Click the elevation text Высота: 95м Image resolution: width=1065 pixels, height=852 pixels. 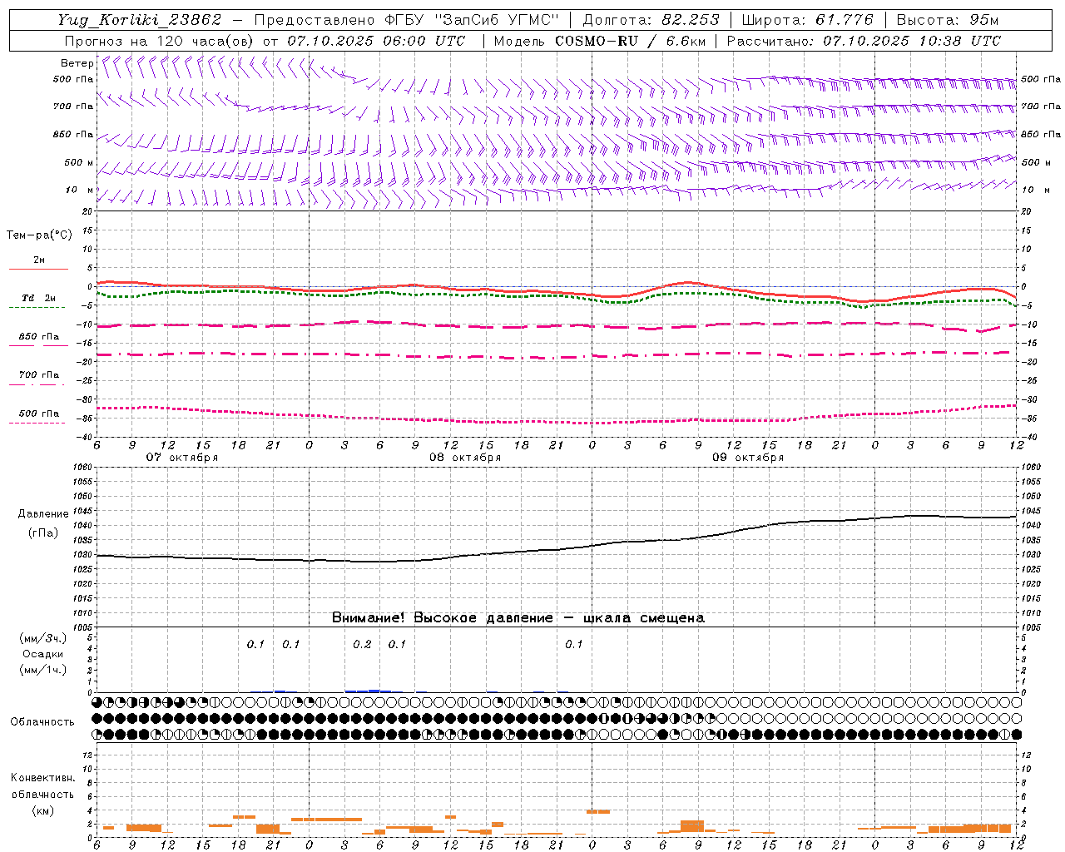(947, 20)
